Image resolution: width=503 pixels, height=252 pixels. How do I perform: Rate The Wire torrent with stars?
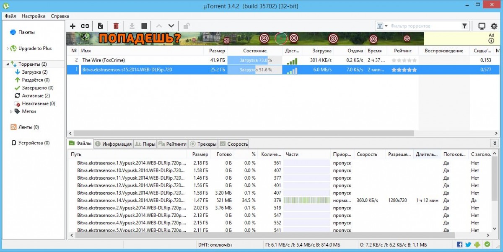(404, 60)
